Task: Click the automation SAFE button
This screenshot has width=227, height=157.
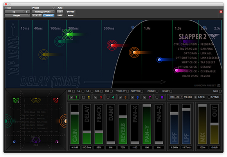Action: (x=60, y=15)
